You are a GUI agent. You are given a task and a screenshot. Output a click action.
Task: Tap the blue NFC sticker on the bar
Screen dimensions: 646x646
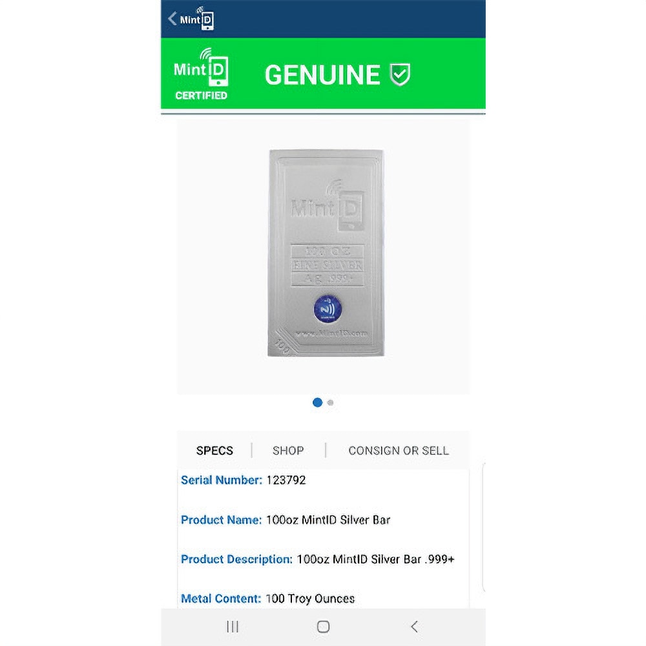tap(328, 309)
